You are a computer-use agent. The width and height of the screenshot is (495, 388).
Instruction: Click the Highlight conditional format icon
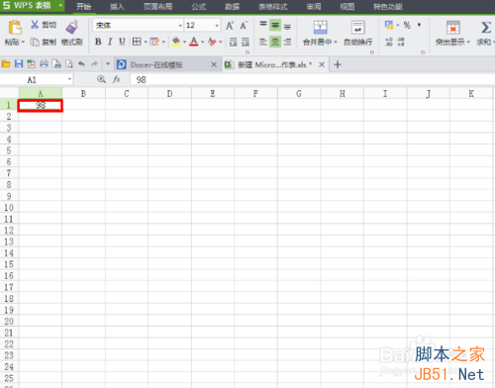tap(453, 28)
